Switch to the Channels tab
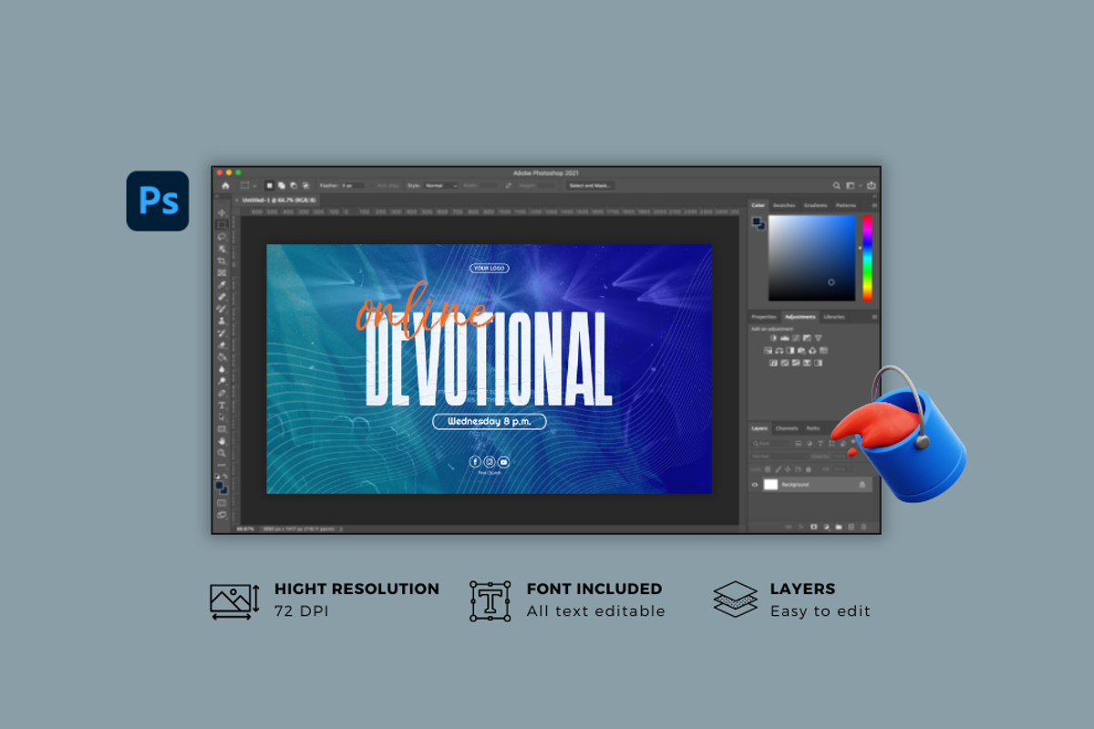 pyautogui.click(x=787, y=428)
